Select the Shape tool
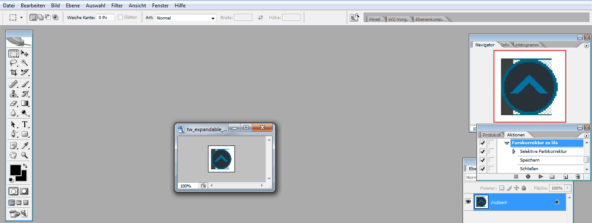Image resolution: width=592 pixels, height=223 pixels. pyautogui.click(x=25, y=134)
